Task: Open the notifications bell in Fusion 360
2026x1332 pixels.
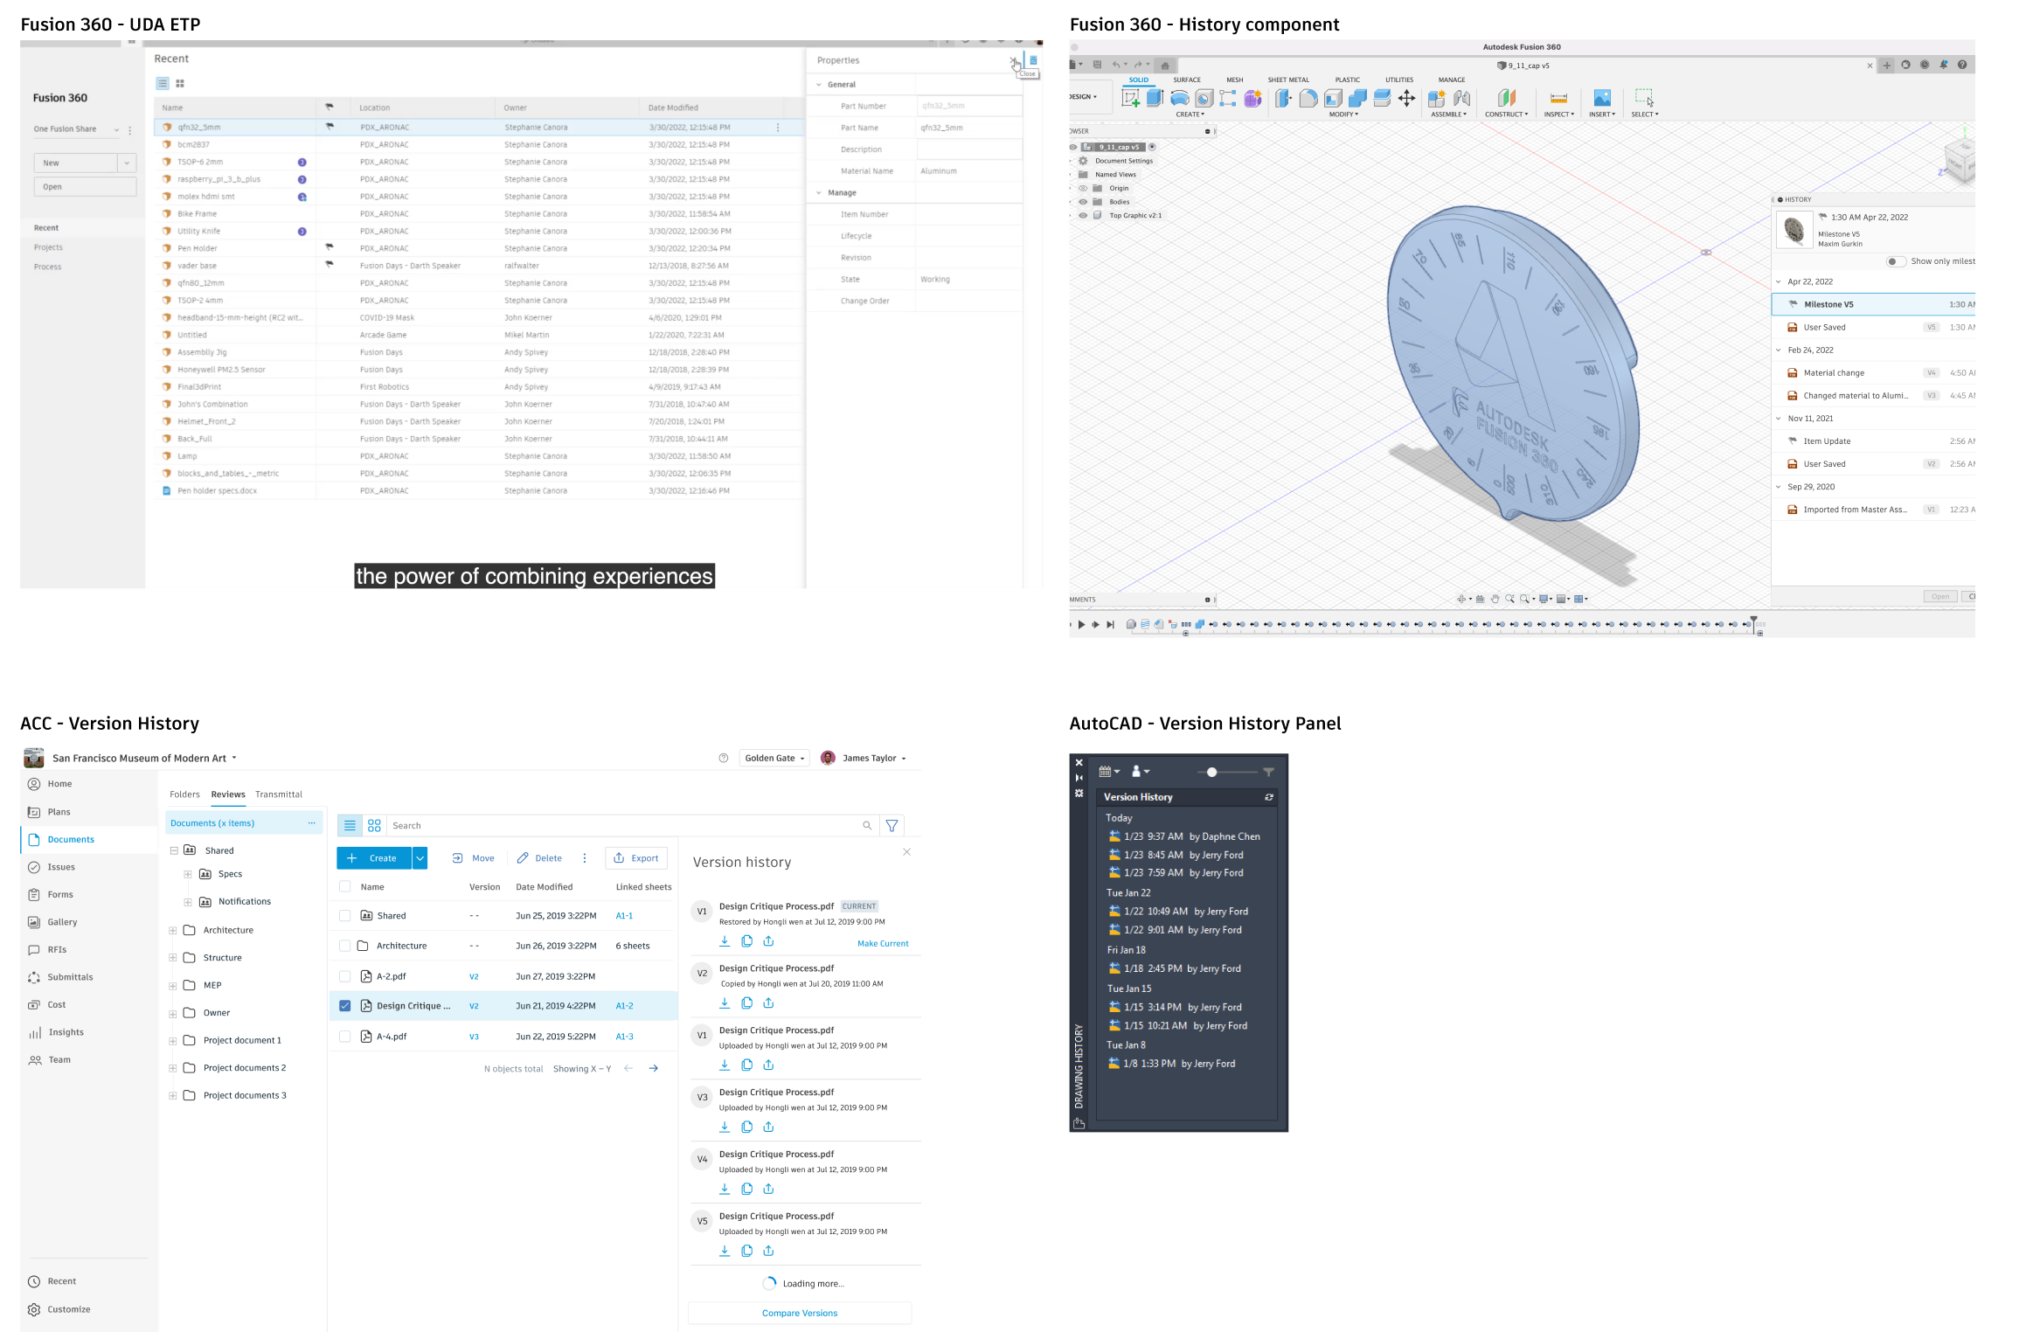Action: pyautogui.click(x=1943, y=65)
